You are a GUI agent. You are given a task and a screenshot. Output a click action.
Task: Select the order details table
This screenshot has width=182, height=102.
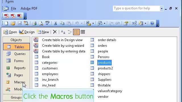(107, 40)
